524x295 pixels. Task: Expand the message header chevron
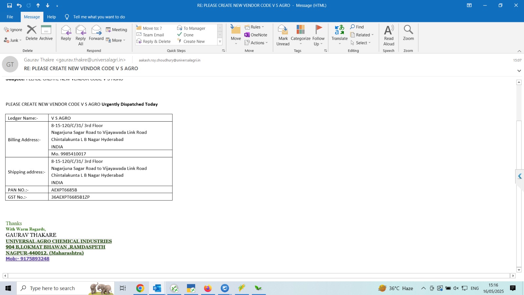[519, 71]
